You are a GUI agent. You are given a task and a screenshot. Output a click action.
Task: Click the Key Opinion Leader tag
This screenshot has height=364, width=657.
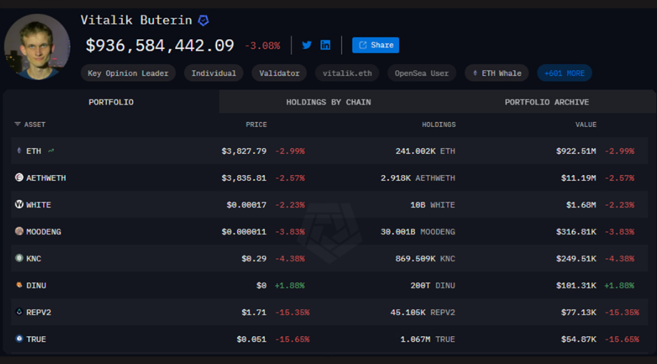pos(128,73)
